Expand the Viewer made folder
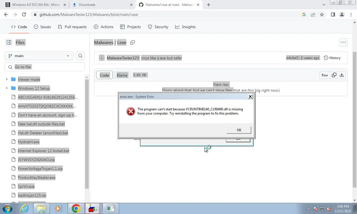The image size is (357, 214). 7,79
